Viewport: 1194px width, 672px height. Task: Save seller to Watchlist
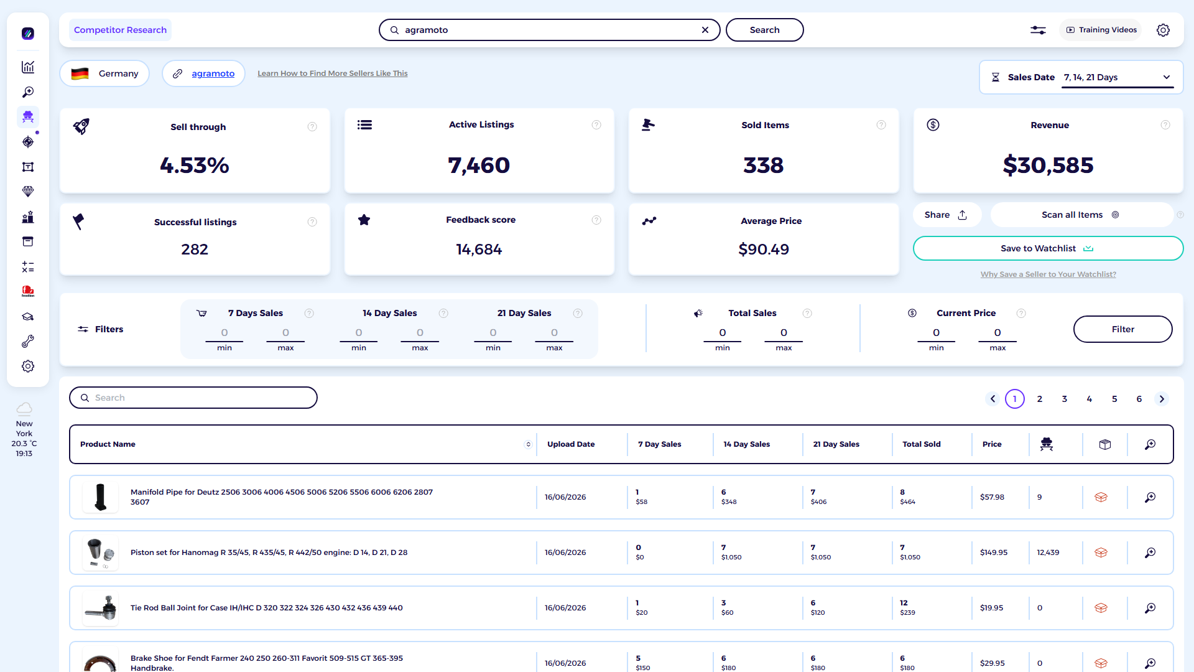pos(1048,248)
